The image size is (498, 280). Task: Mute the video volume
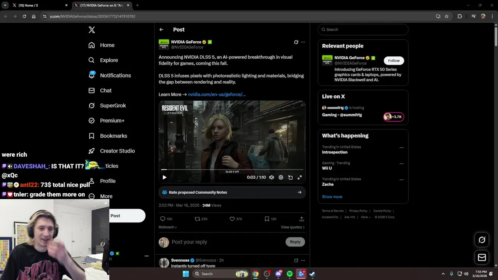click(x=272, y=177)
